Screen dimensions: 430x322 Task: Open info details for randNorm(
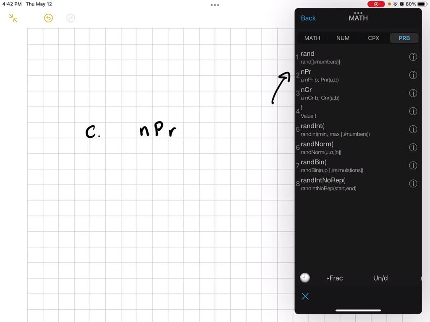coord(413,147)
